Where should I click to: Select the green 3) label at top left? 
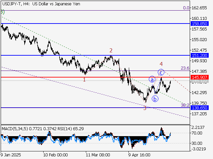(x=2, y=12)
